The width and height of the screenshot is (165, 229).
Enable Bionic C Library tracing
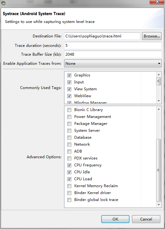point(69,110)
